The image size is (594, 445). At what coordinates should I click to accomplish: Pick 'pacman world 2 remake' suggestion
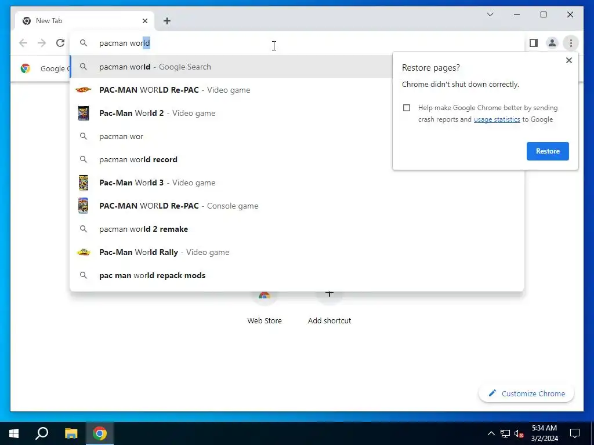pyautogui.click(x=297, y=229)
